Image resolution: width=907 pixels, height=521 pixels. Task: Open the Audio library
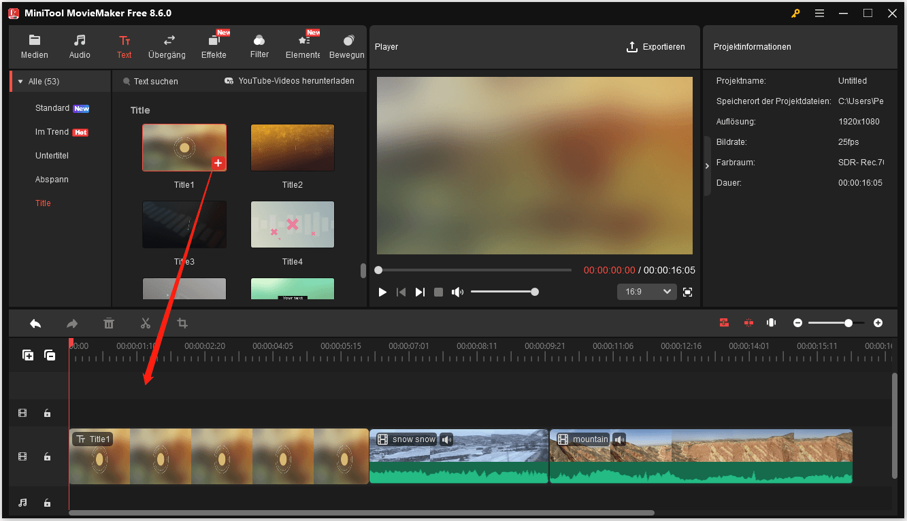coord(79,46)
